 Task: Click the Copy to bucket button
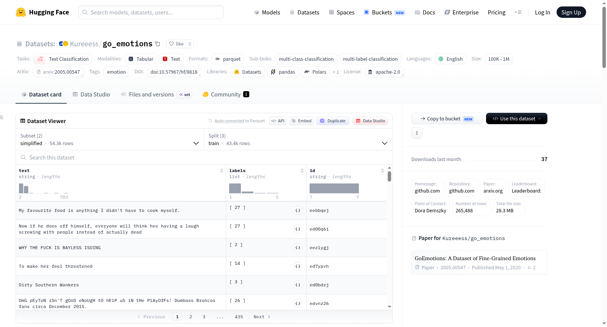447,118
